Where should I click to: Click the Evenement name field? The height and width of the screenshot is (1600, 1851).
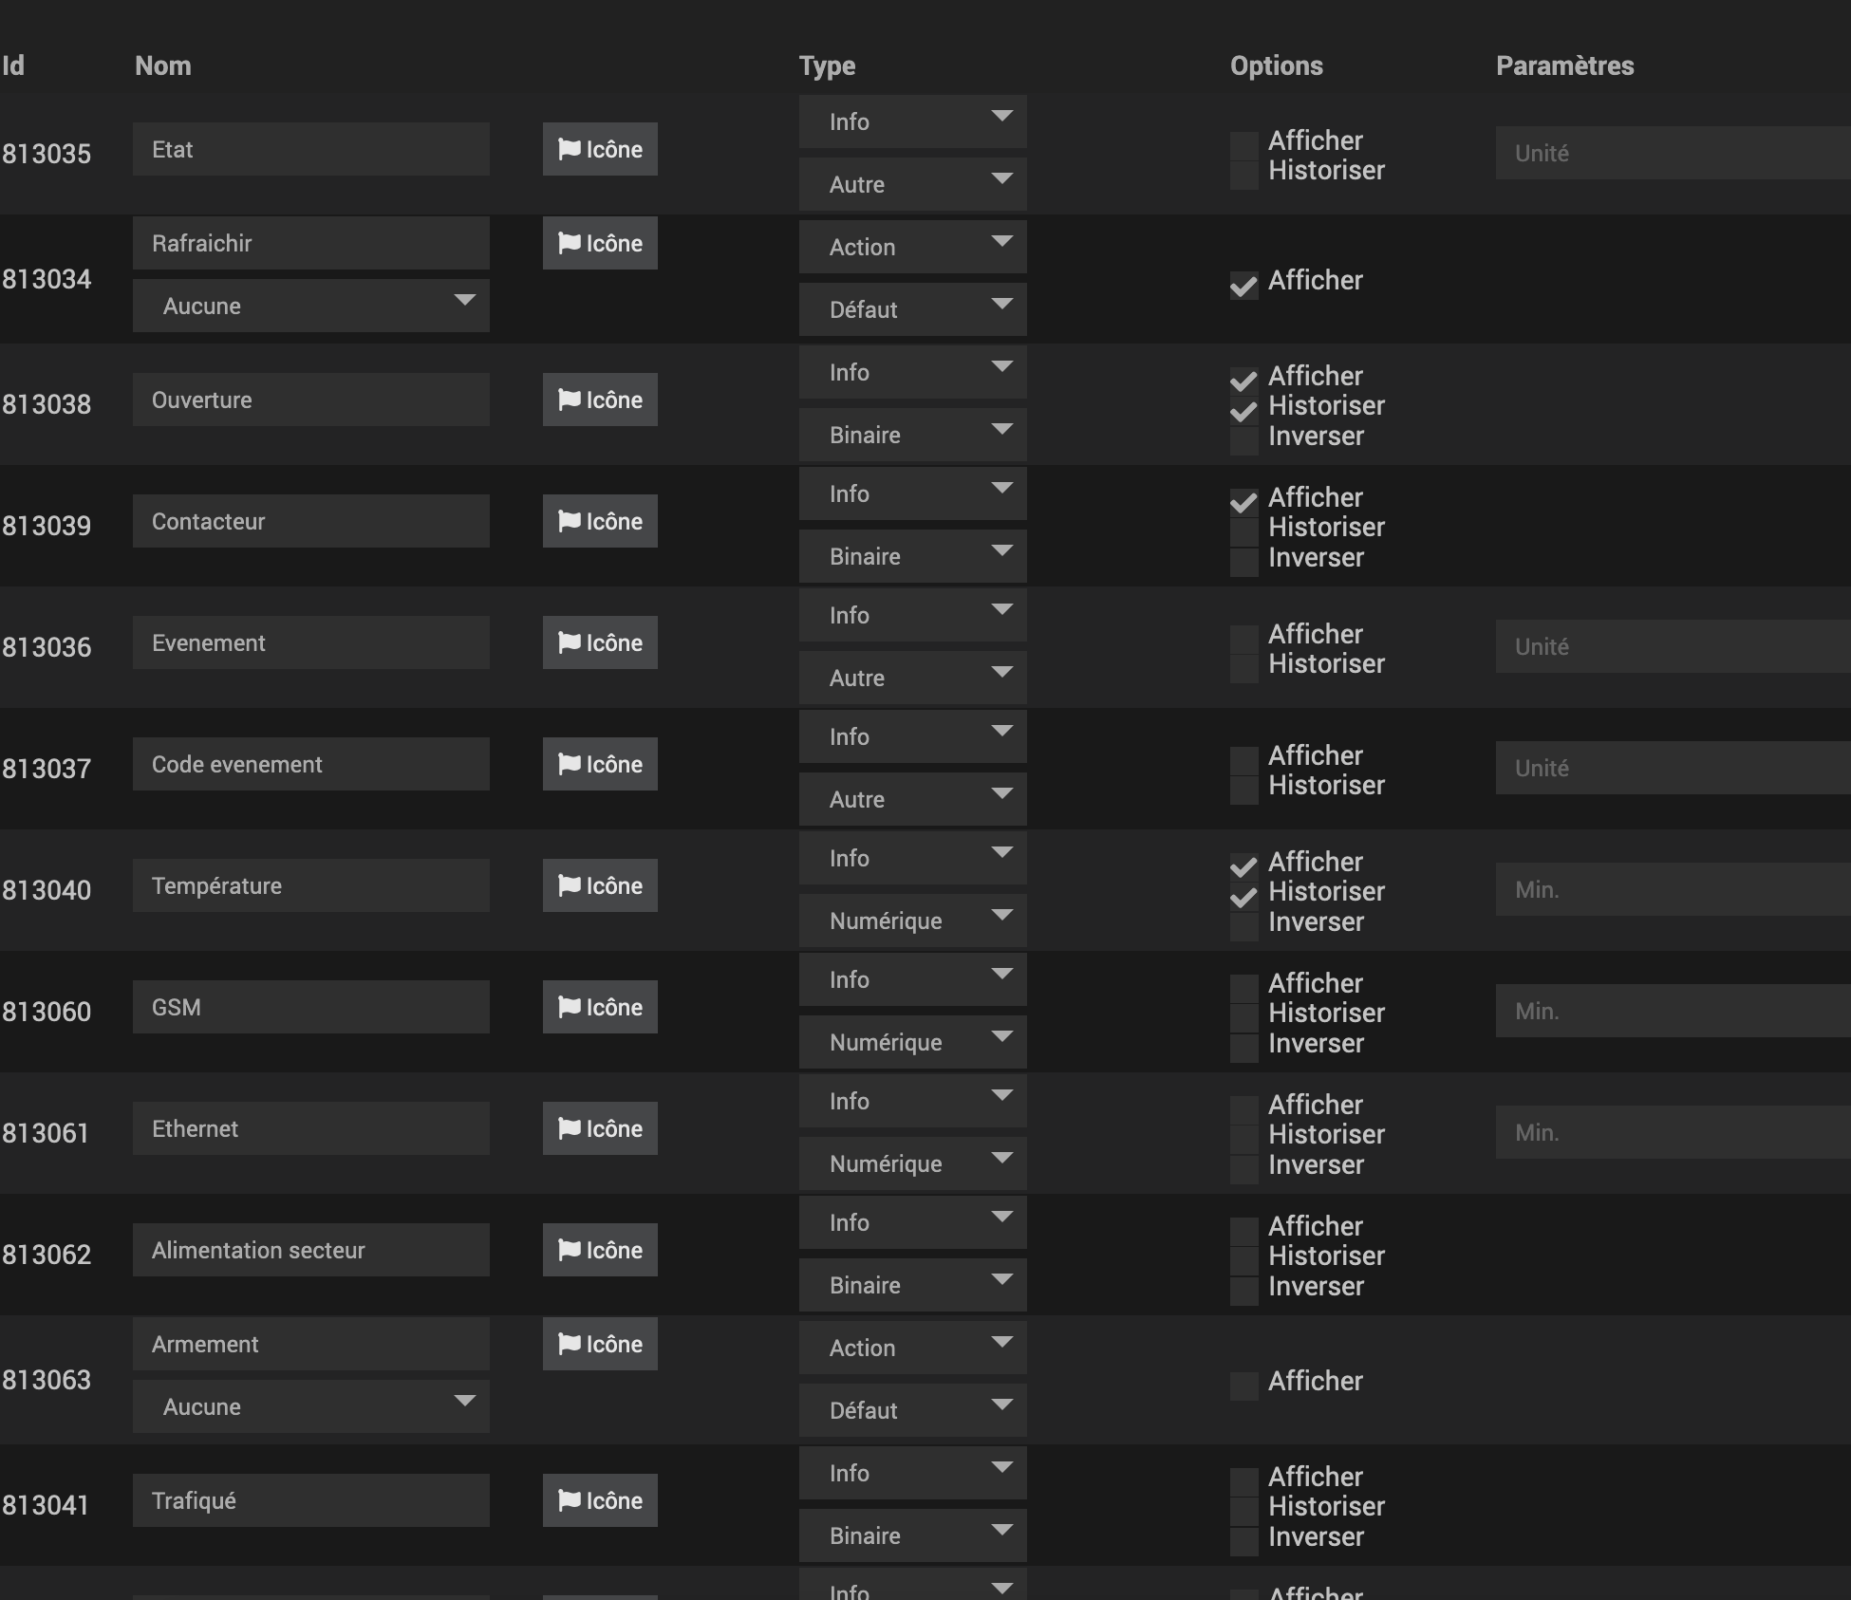pos(311,642)
